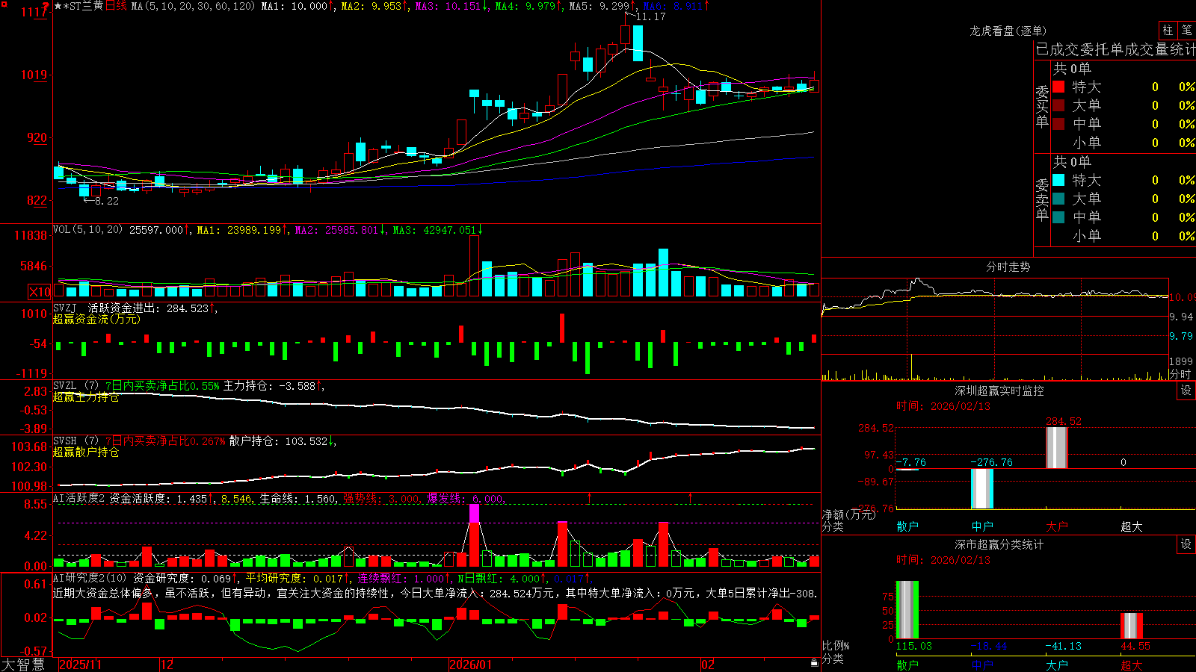Viewport: 1196px width, 672px height.
Task: Click the 深市超赢分类统计 panel title
Action: pyautogui.click(x=999, y=544)
